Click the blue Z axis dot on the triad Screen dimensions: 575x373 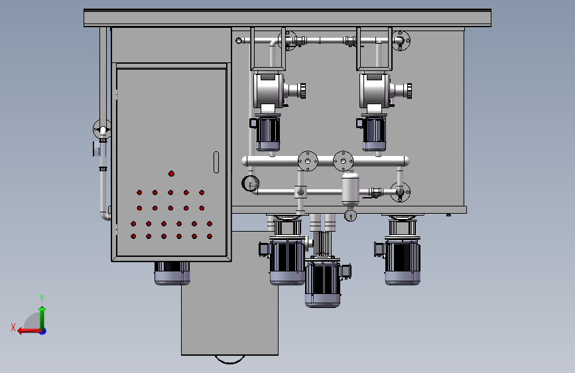(x=43, y=331)
